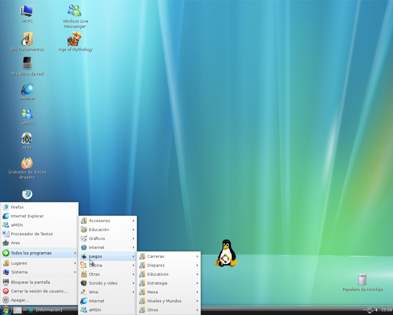Click Apagar... to shut down

[x=20, y=300]
